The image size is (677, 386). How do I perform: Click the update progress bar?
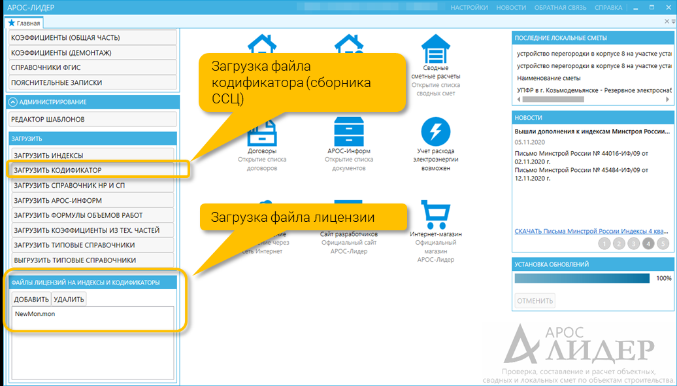point(582,278)
